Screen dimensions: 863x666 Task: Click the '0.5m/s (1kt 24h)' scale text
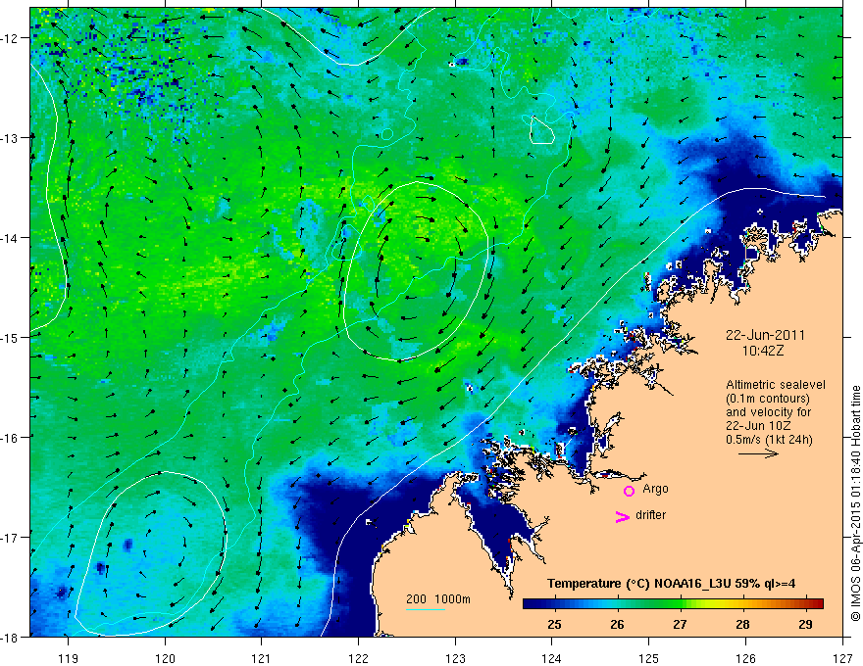(769, 440)
